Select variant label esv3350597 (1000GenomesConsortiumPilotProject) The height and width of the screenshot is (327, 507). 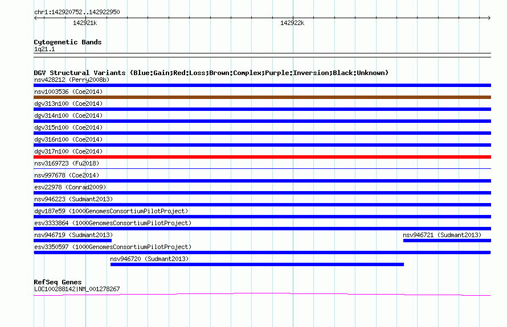(113, 247)
